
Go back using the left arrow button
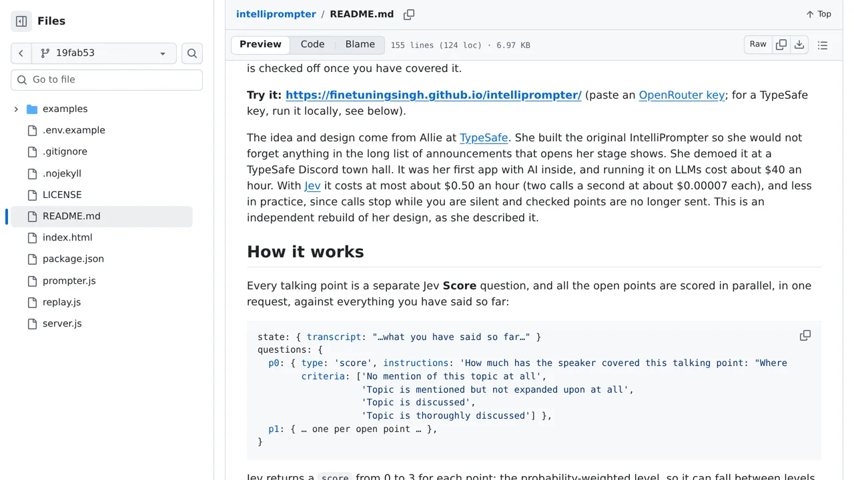tap(21, 53)
